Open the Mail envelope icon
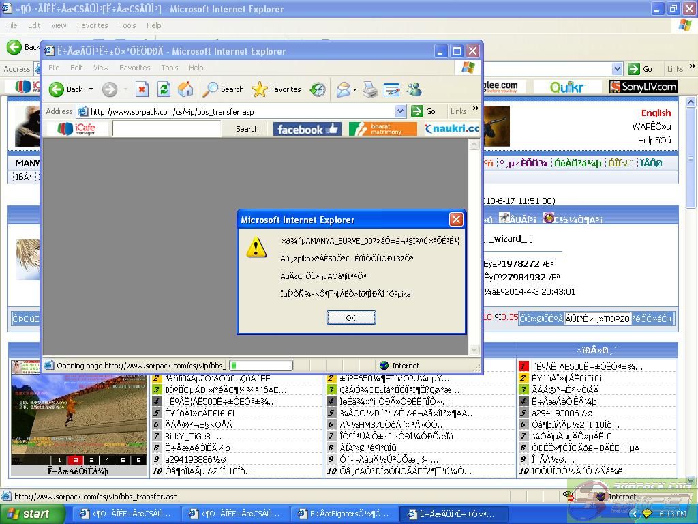Viewport: 698px width, 524px height. pyautogui.click(x=344, y=89)
